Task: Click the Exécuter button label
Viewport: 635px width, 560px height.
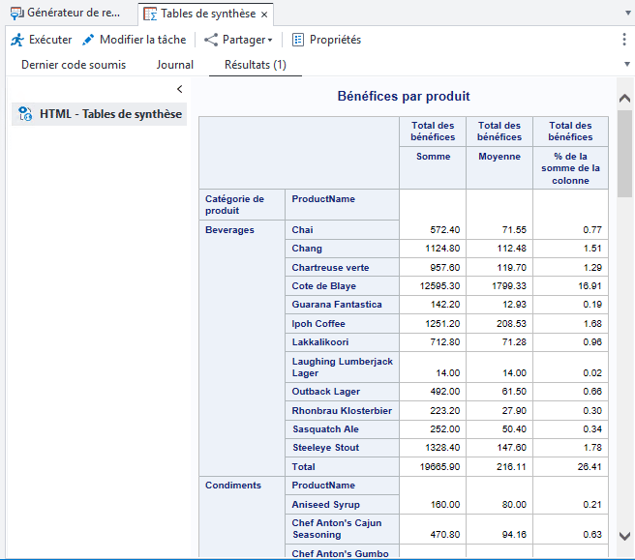Action: (x=50, y=40)
